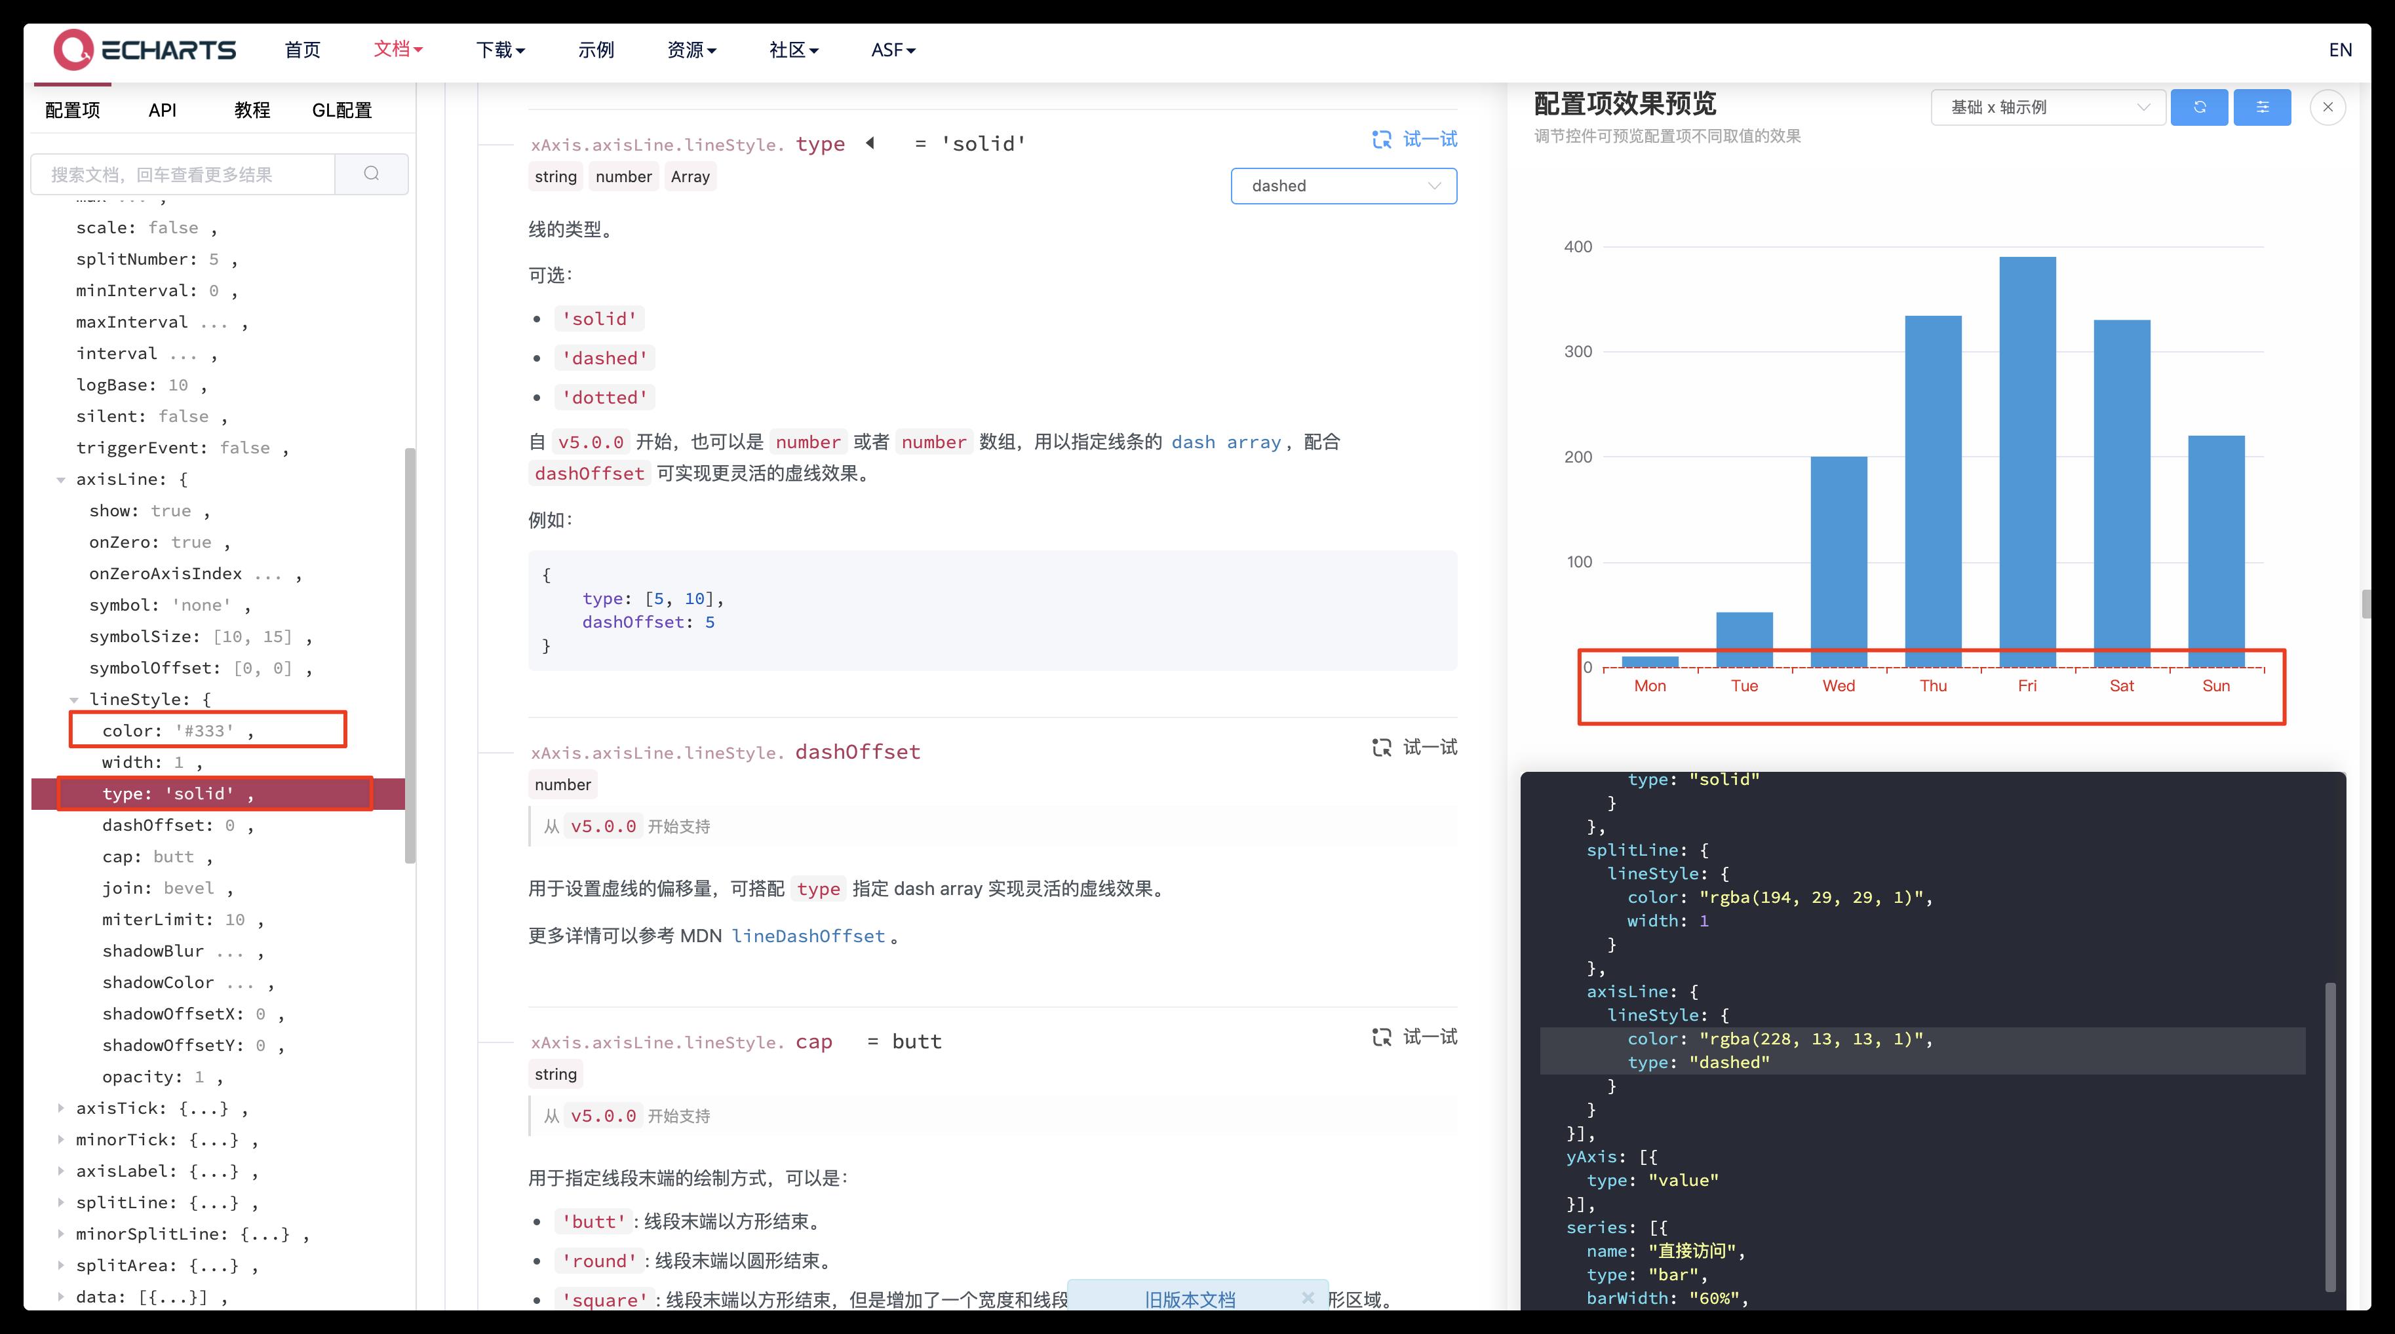The width and height of the screenshot is (2395, 1334).
Task: Expand the minorTick tree node
Action: (x=62, y=1139)
